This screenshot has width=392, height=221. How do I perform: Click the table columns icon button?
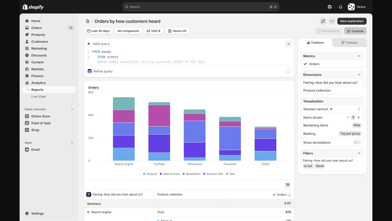pos(287,184)
